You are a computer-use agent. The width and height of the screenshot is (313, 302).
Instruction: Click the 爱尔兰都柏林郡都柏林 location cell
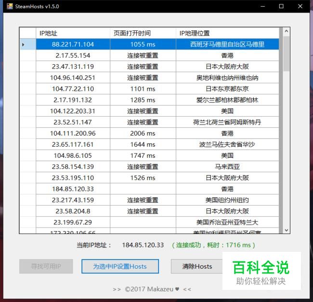pyautogui.click(x=227, y=100)
